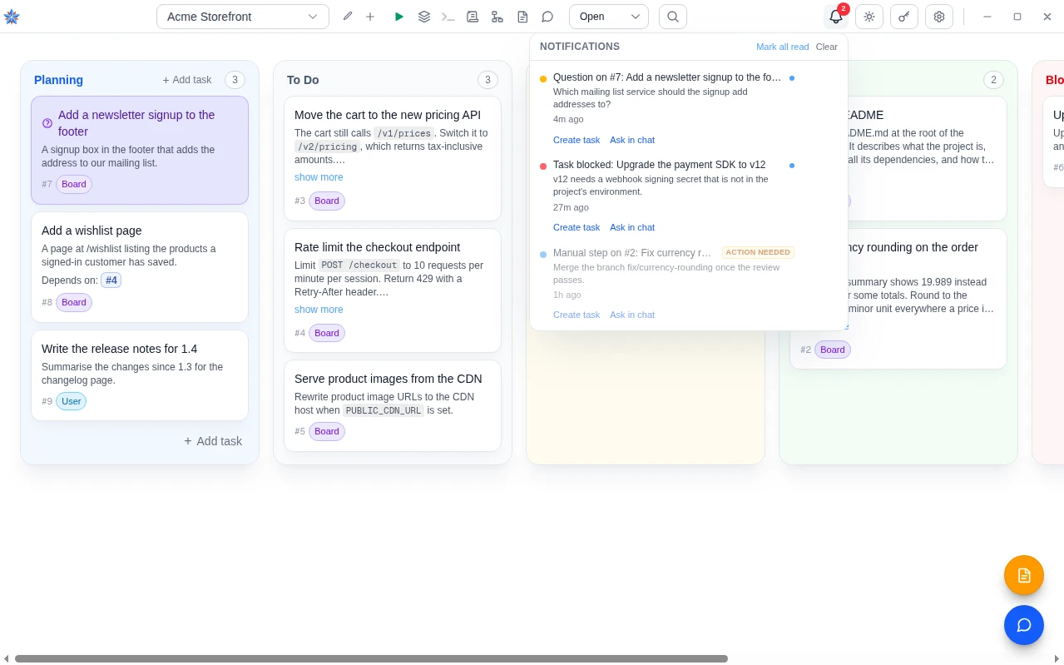Click the app logo in the top-left corner

[x=12, y=17]
